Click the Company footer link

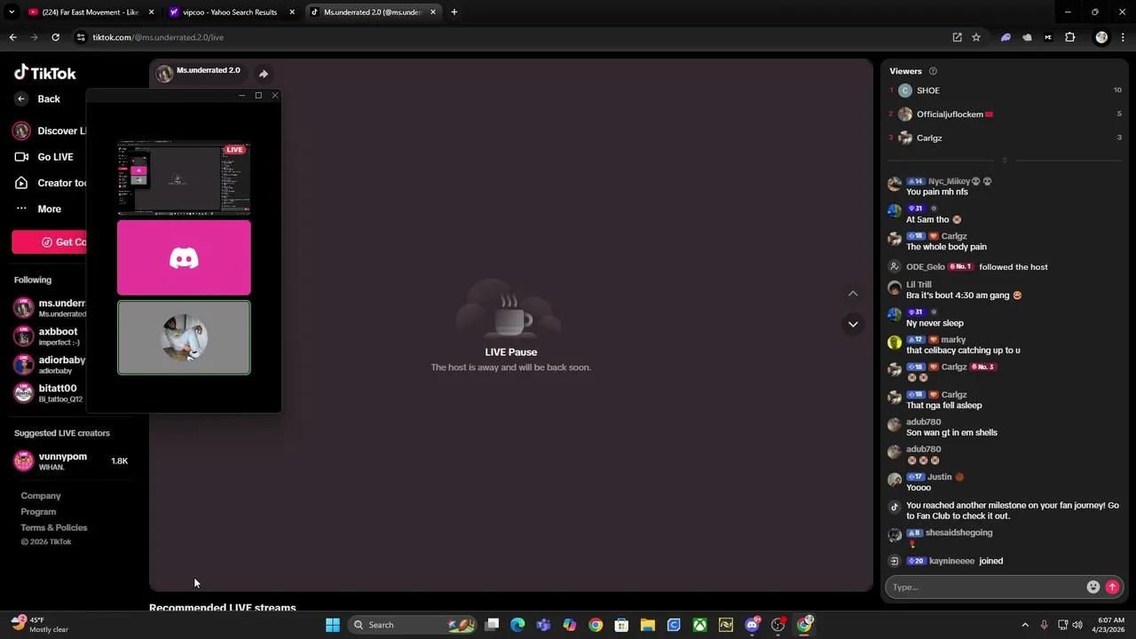coord(41,496)
